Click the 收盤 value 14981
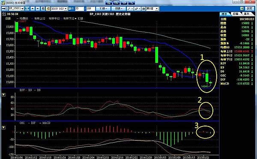The width and height of the screenshot is (257, 159). pyautogui.click(x=245, y=35)
